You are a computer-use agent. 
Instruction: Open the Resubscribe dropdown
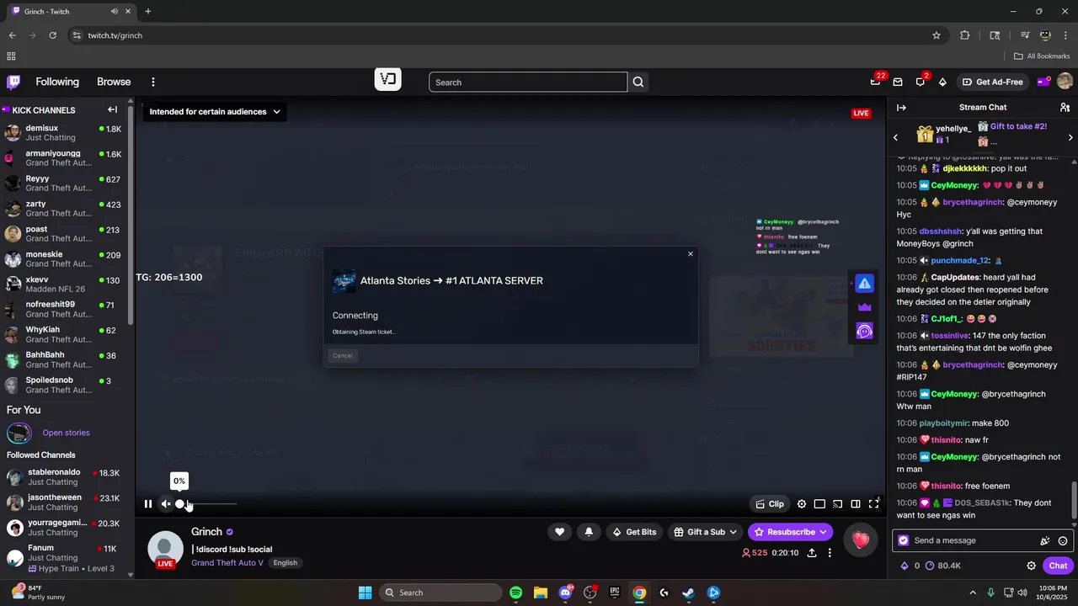pos(790,532)
